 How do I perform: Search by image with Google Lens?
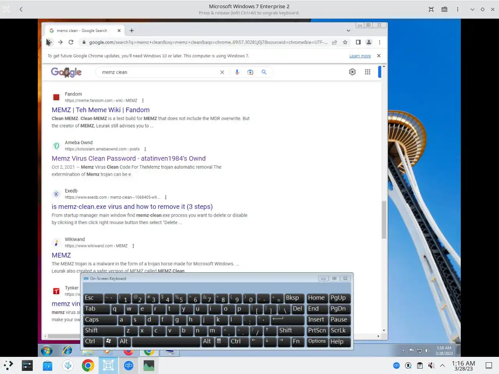(x=250, y=72)
